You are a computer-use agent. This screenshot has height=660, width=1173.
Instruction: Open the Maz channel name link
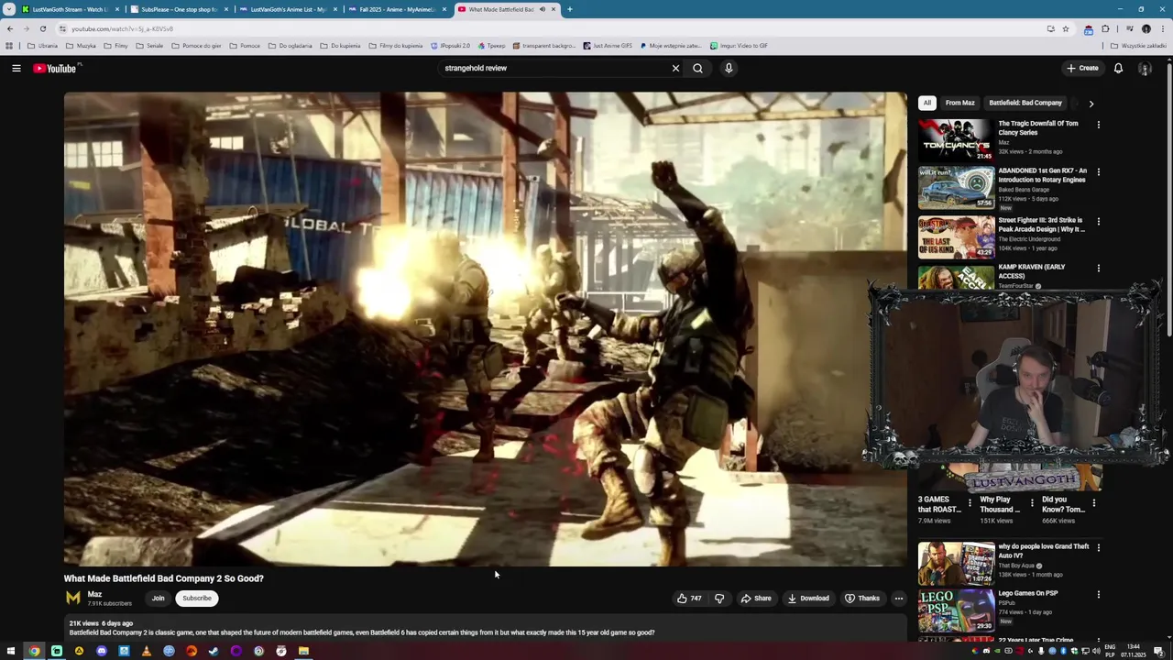point(94,594)
